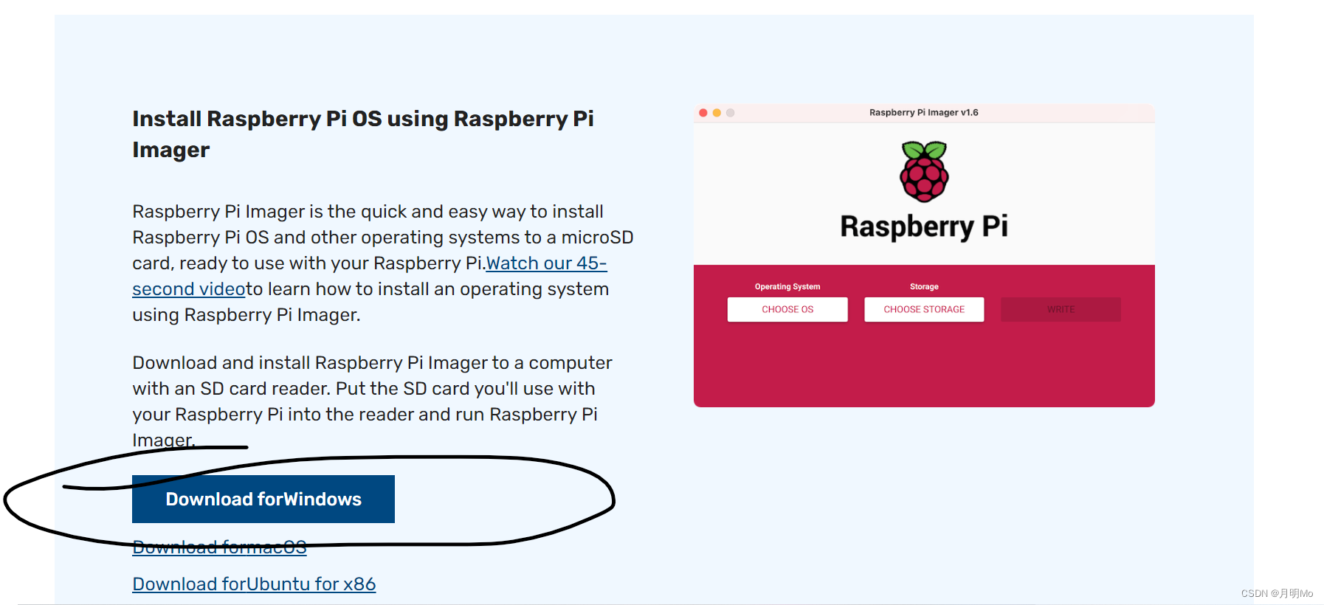Click the Install Raspberry Pi OS heading
1324x605 pixels.
tap(363, 134)
